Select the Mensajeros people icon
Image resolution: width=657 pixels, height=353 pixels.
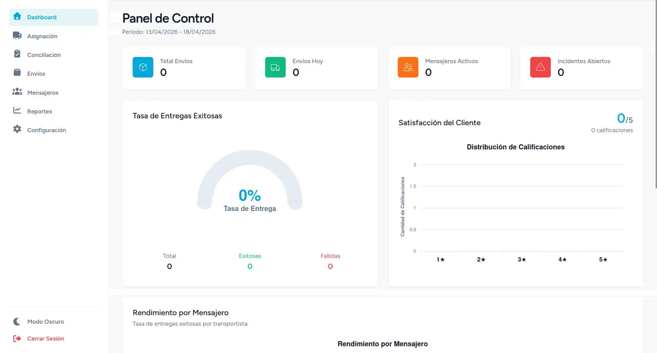tap(17, 92)
